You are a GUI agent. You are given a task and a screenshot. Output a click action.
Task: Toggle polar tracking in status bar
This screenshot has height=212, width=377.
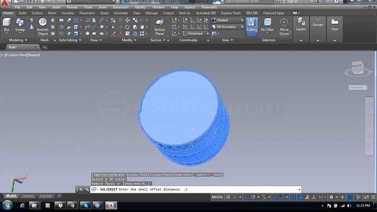point(253,197)
